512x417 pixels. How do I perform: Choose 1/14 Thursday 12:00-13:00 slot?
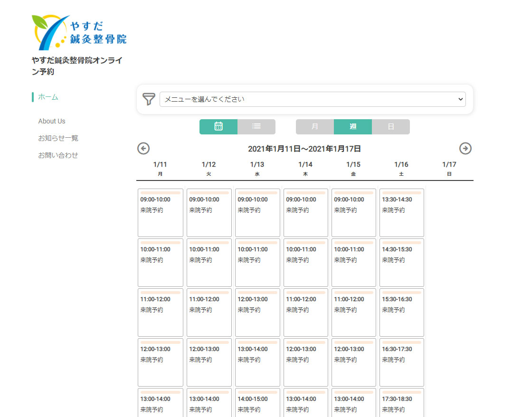coord(306,362)
